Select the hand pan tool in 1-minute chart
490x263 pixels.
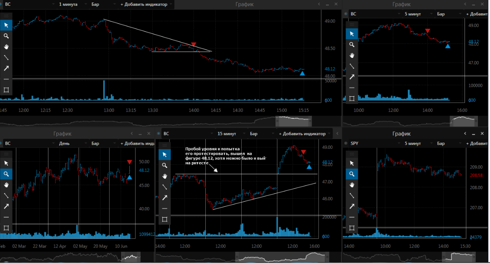(6, 47)
